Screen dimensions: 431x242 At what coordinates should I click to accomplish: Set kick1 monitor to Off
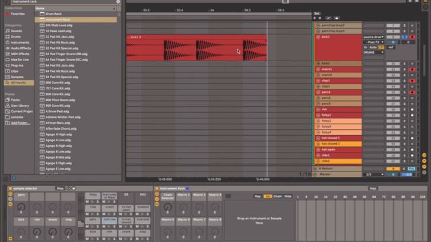pos(381,48)
